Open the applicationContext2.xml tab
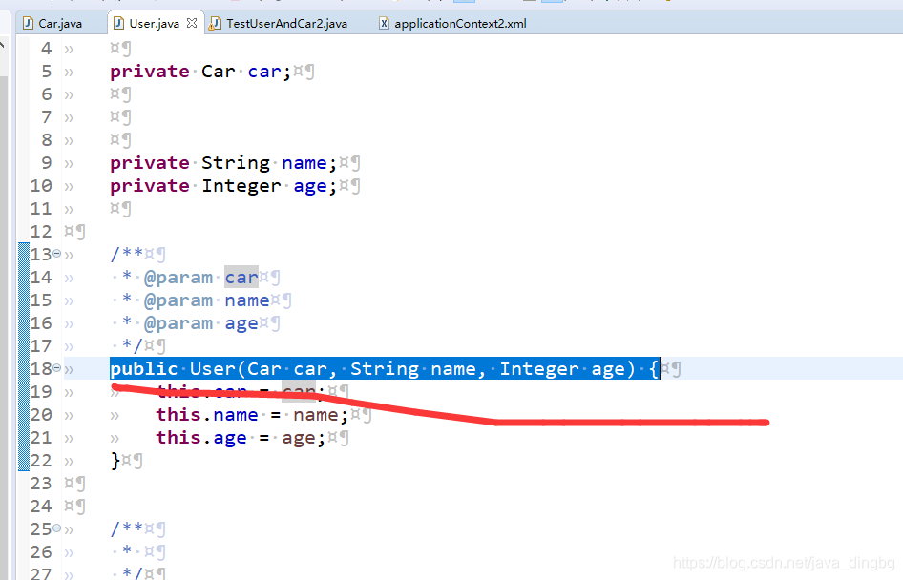903x580 pixels. tap(459, 24)
